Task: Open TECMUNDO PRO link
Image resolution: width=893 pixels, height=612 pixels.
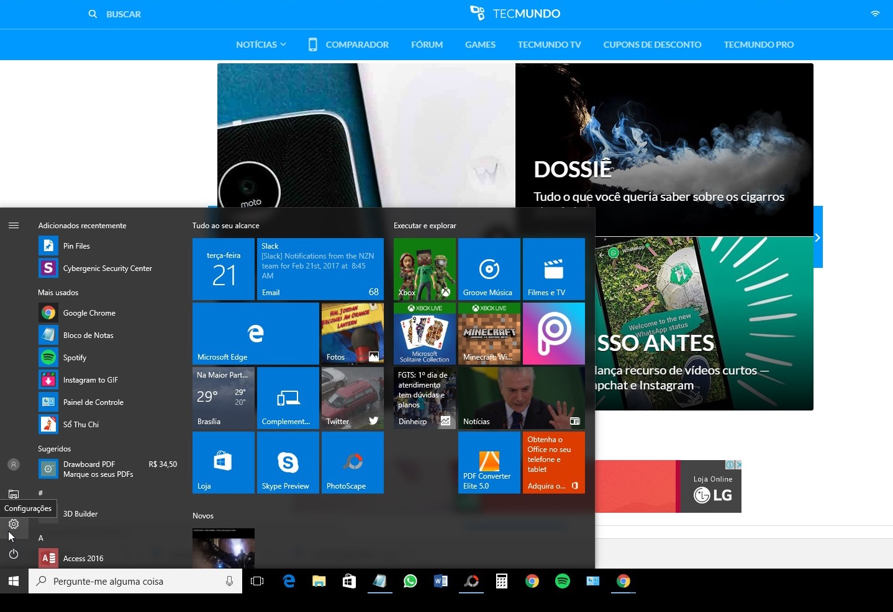Action: [759, 45]
